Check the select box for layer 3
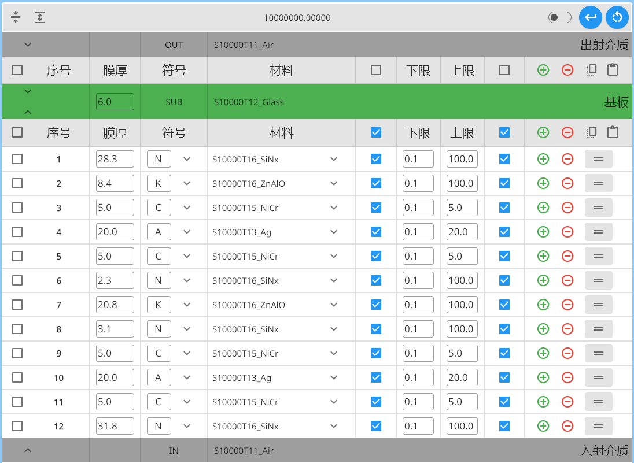 click(x=17, y=208)
